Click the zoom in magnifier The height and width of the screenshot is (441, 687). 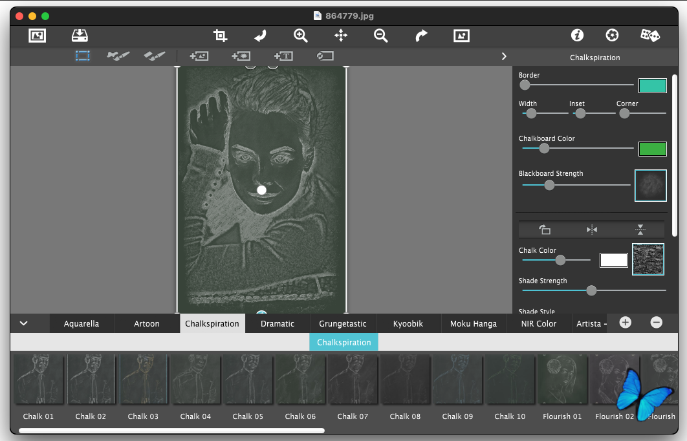pos(301,36)
